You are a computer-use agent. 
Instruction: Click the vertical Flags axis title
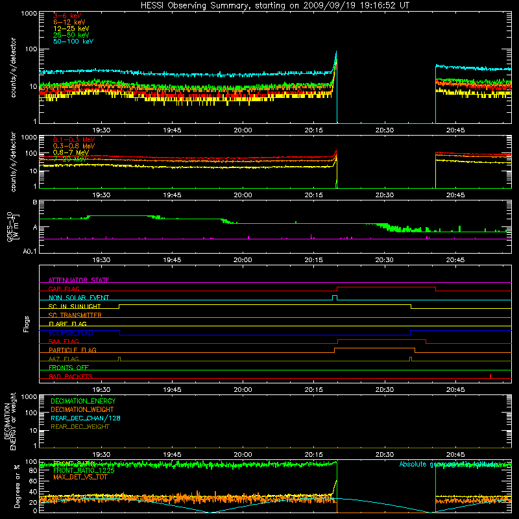(27, 324)
